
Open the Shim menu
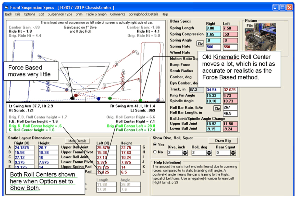click(79, 14)
